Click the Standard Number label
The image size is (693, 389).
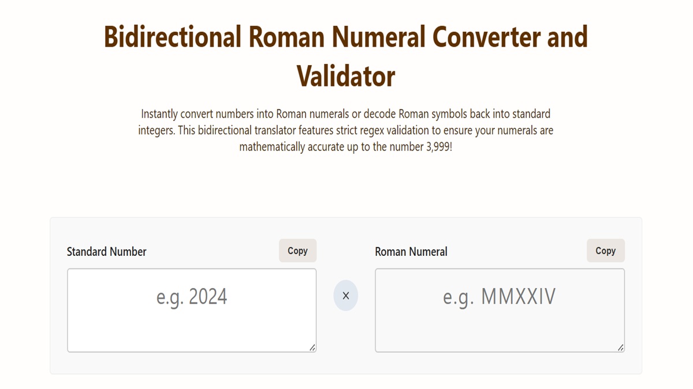click(x=107, y=252)
